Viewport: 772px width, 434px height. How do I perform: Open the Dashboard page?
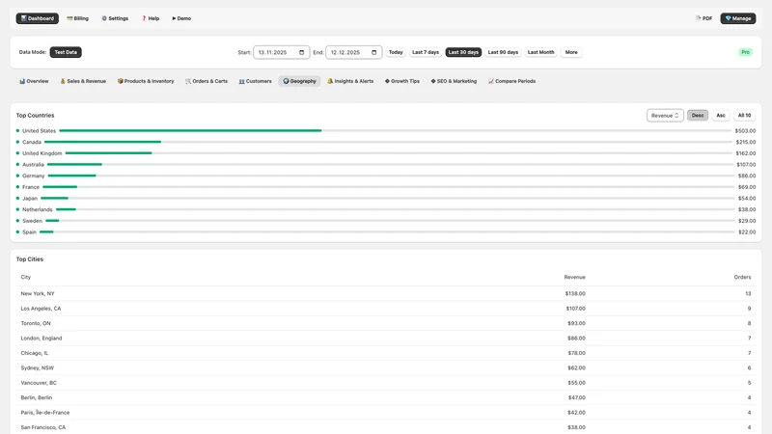click(x=38, y=18)
